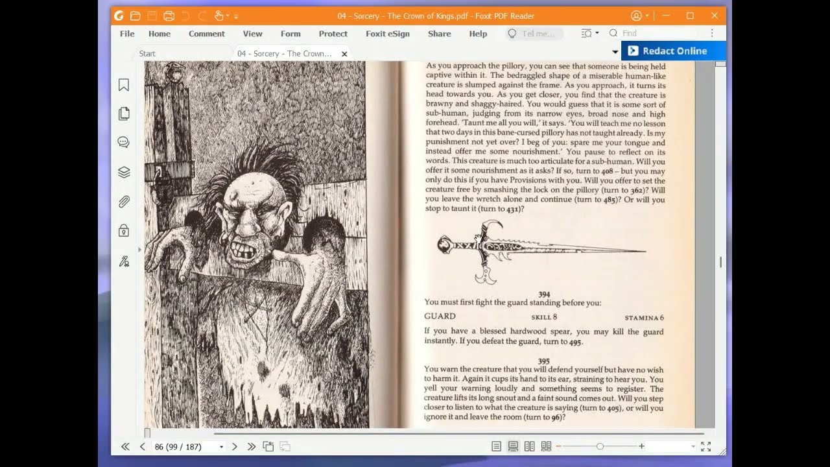This screenshot has width=830, height=467.
Task: Open the tab list dropdown arrow
Action: (615, 51)
